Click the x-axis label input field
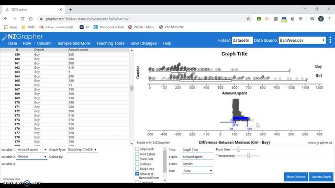This screenshot has width=335, height=188. pyautogui.click(x=198, y=157)
